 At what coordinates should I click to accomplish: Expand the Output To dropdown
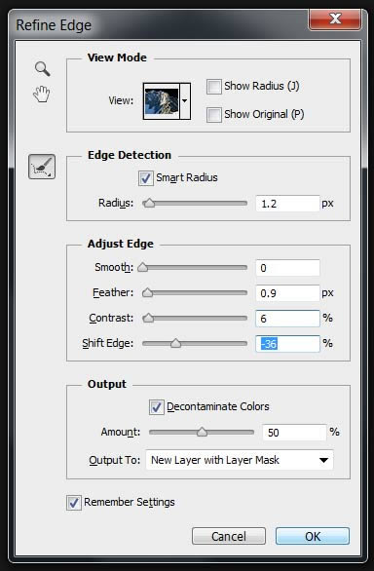click(x=240, y=460)
